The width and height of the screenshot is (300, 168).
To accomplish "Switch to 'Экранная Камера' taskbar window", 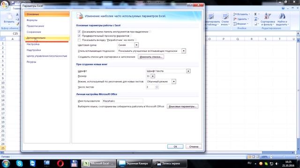I will 134,163.
